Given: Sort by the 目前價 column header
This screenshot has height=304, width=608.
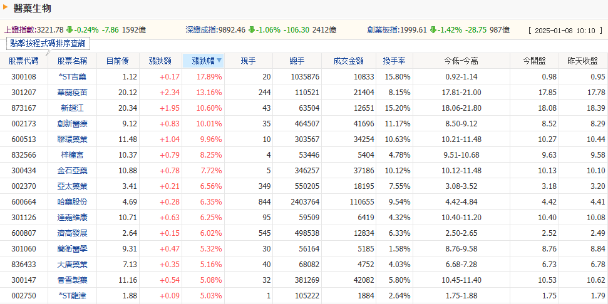Looking at the screenshot, I should pyautogui.click(x=117, y=61).
